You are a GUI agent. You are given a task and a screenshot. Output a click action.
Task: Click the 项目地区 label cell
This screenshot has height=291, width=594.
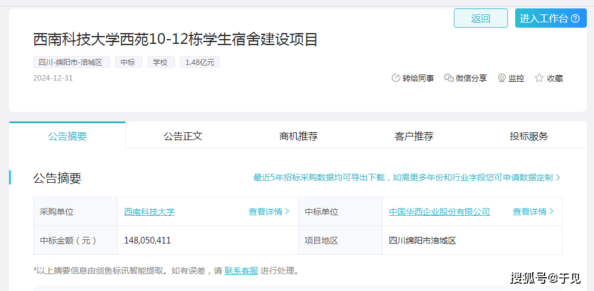(x=340, y=240)
